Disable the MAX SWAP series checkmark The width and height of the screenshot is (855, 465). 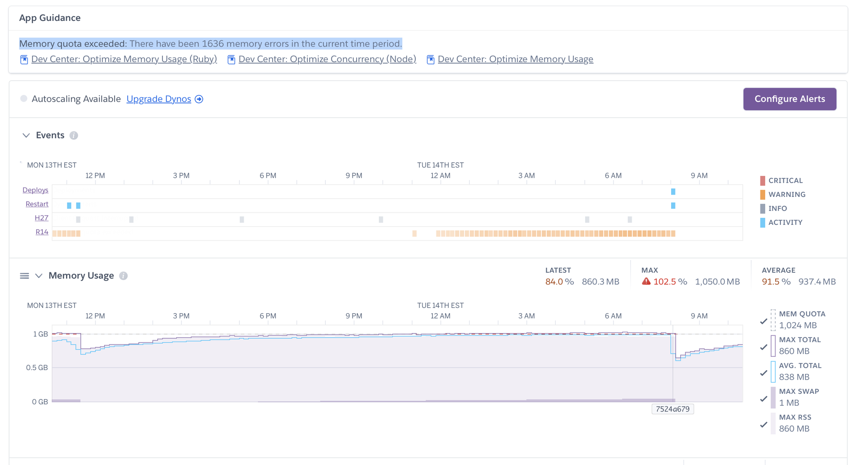coord(763,399)
